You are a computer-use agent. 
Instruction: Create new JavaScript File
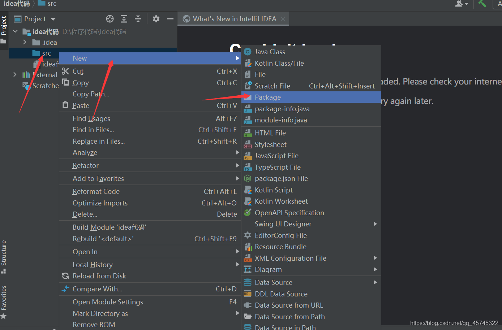(x=311, y=156)
